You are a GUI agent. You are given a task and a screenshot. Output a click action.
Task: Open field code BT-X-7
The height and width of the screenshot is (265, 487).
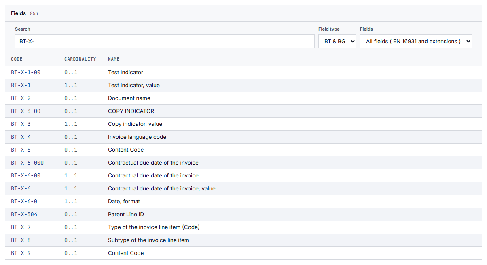pos(21,227)
